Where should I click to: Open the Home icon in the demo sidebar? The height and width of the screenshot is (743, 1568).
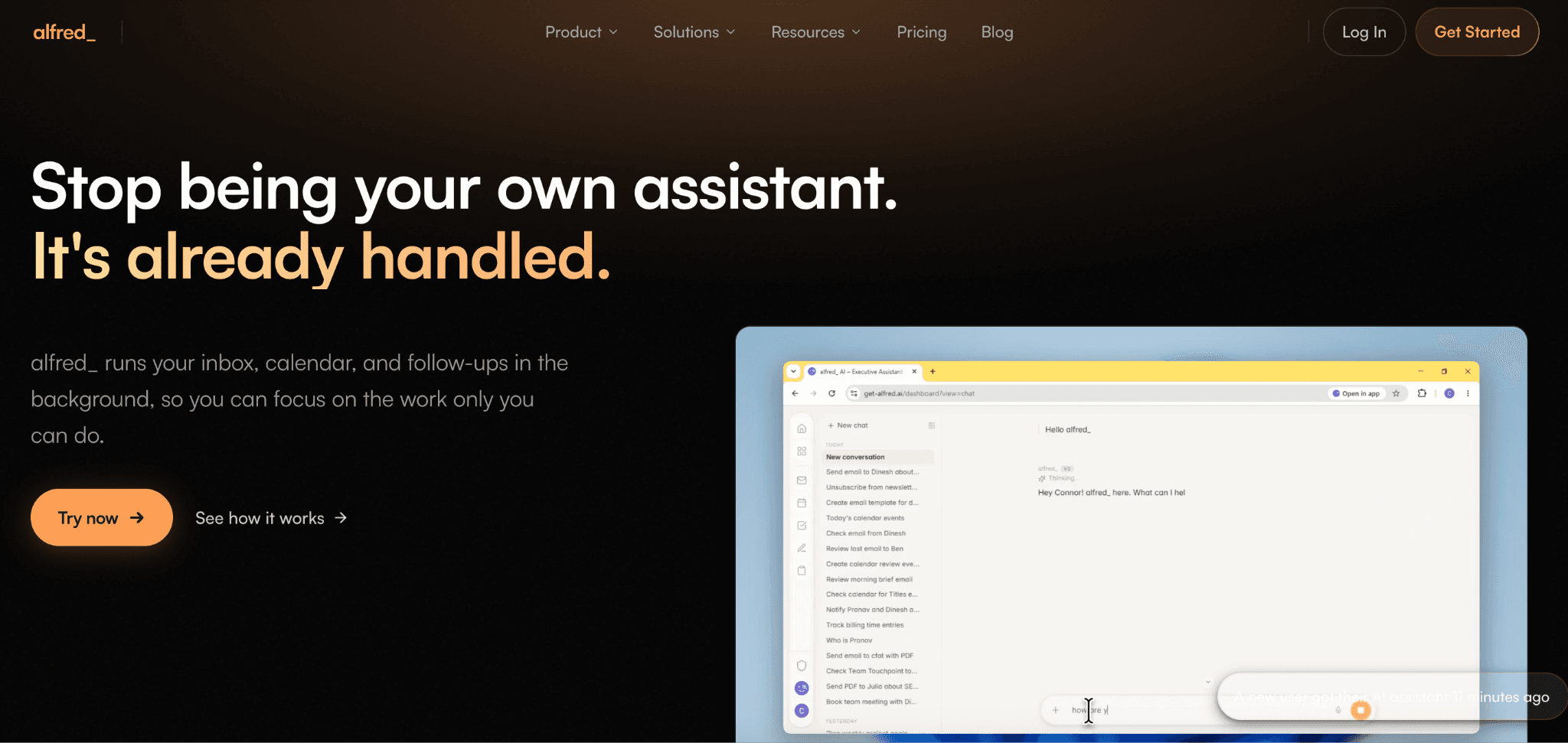[802, 429]
